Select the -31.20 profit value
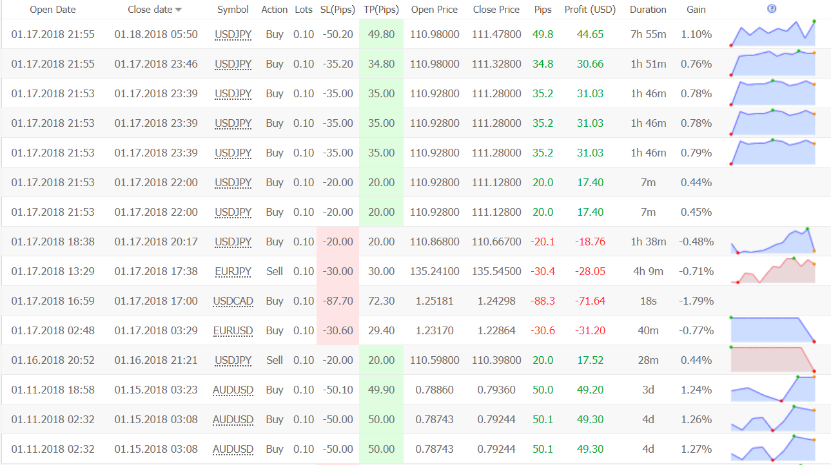Image resolution: width=831 pixels, height=465 pixels. point(591,331)
